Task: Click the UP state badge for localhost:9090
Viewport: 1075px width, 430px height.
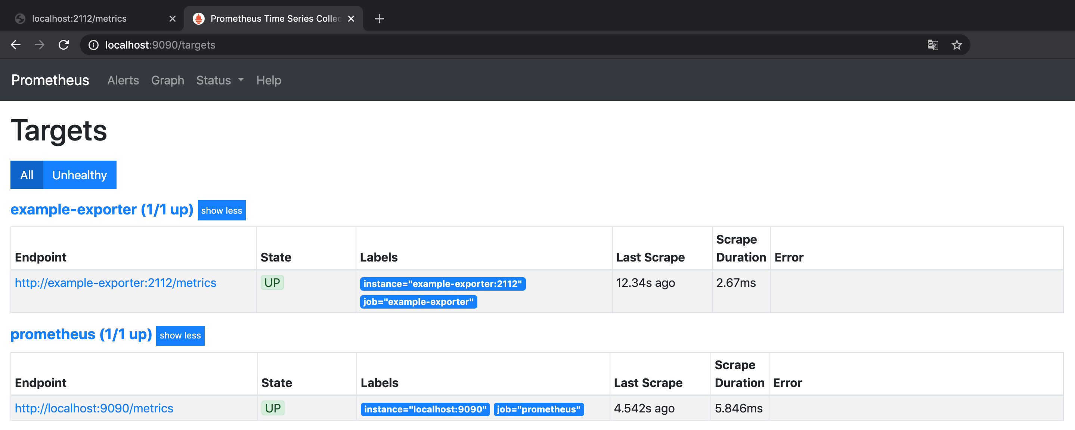Action: [273, 408]
